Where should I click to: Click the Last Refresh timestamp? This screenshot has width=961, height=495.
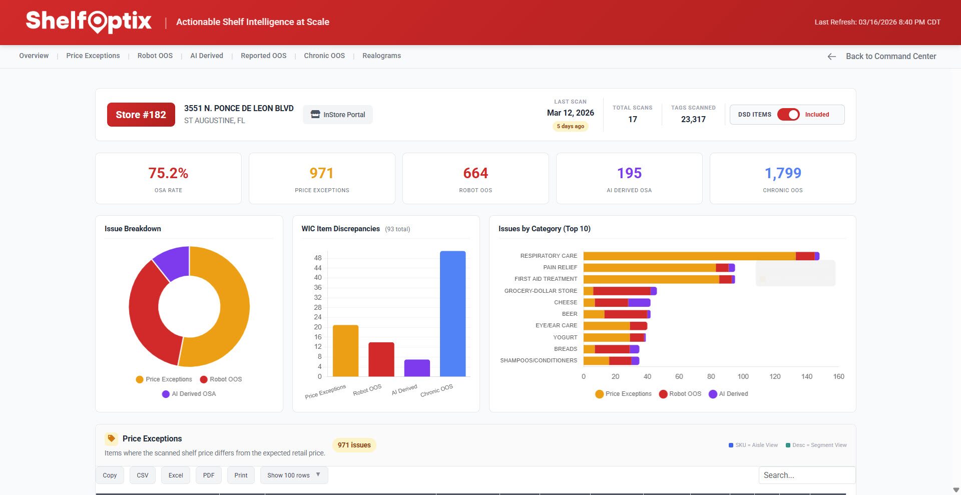pos(877,22)
